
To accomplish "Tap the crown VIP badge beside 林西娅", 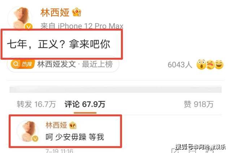I will [77, 12].
